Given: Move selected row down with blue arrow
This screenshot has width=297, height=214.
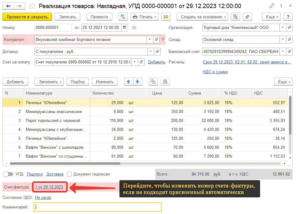Looking at the screenshot, I should point(138,82).
